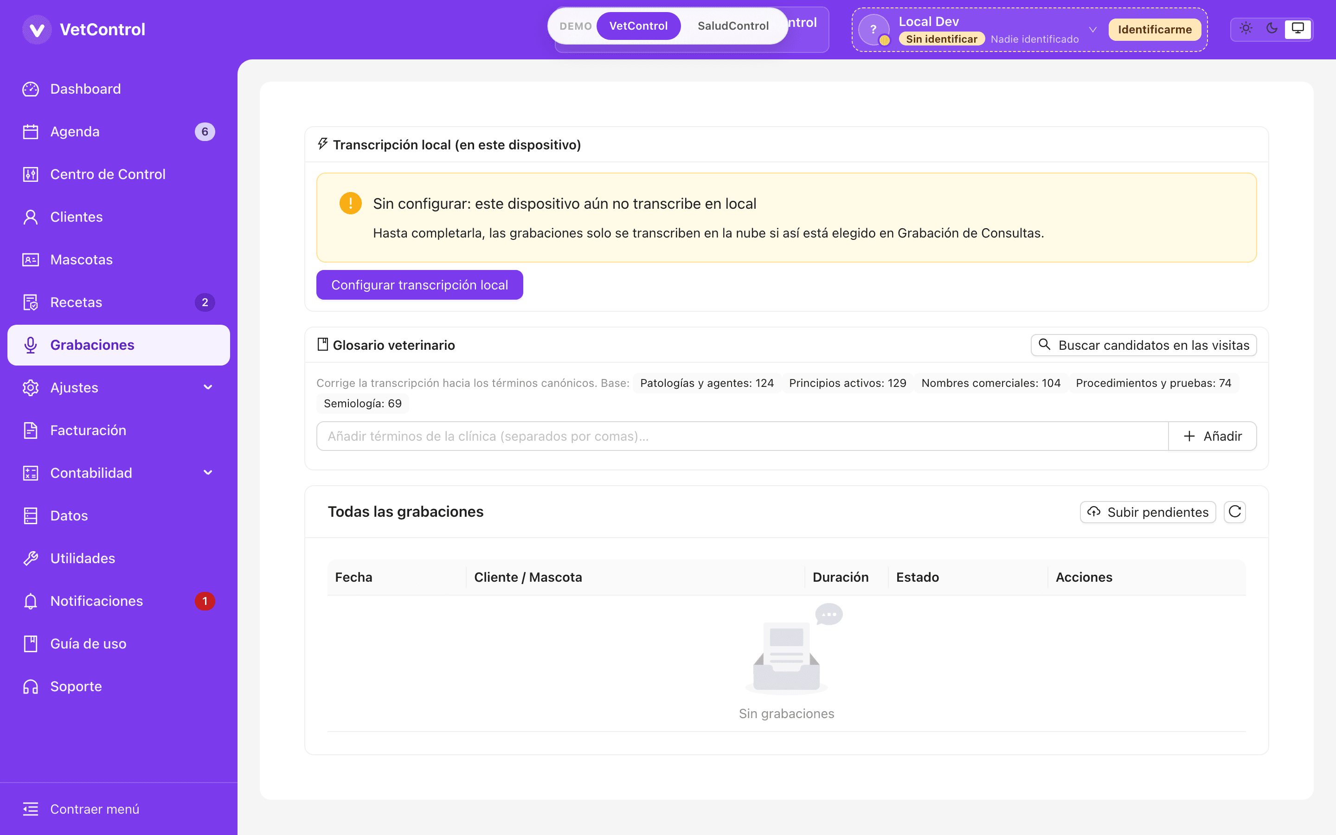The image size is (1336, 835).
Task: Select VetControl in the demo switcher
Action: coord(638,26)
